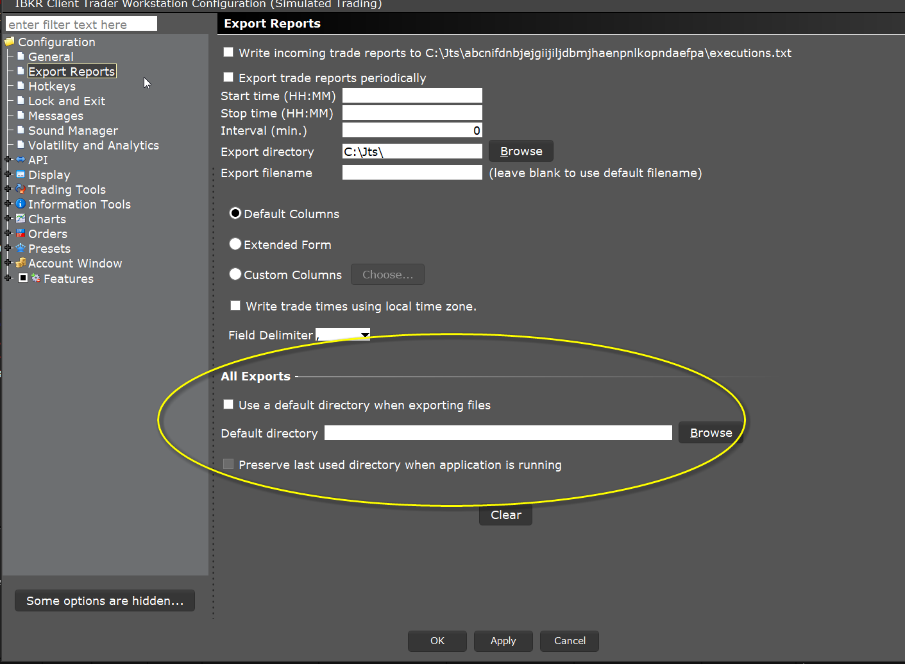Browse for the export directory
Viewport: 905px width, 664px height.
point(520,151)
